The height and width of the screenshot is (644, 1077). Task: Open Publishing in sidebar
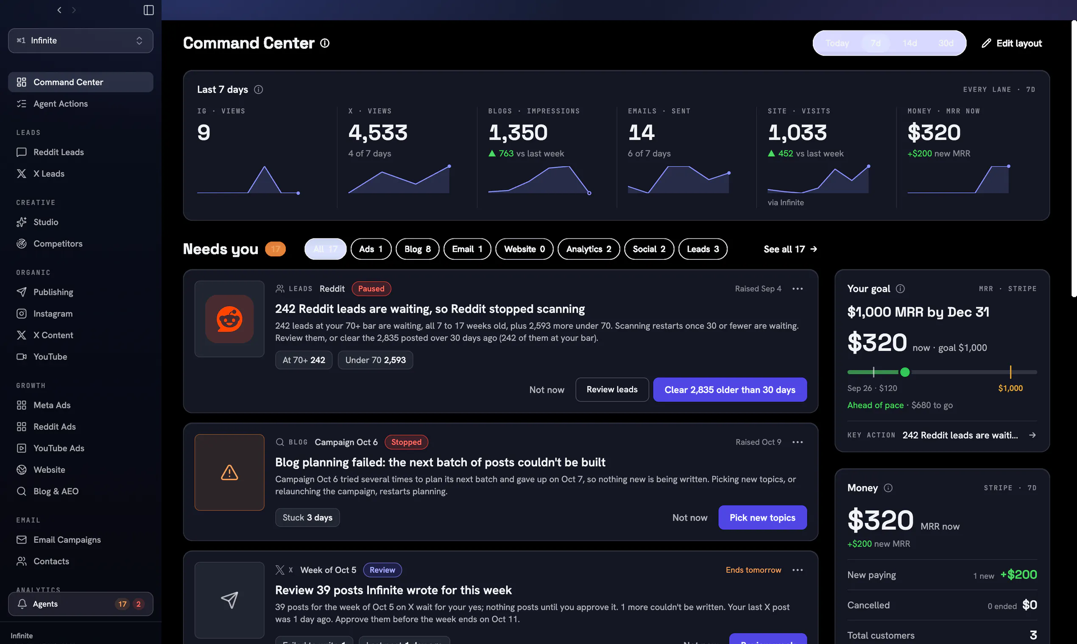tap(80, 291)
